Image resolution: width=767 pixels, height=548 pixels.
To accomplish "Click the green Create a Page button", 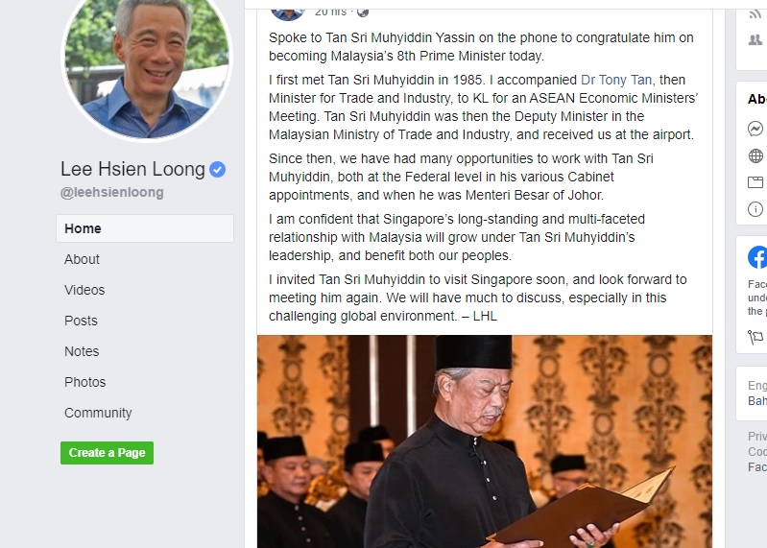I will point(108,453).
